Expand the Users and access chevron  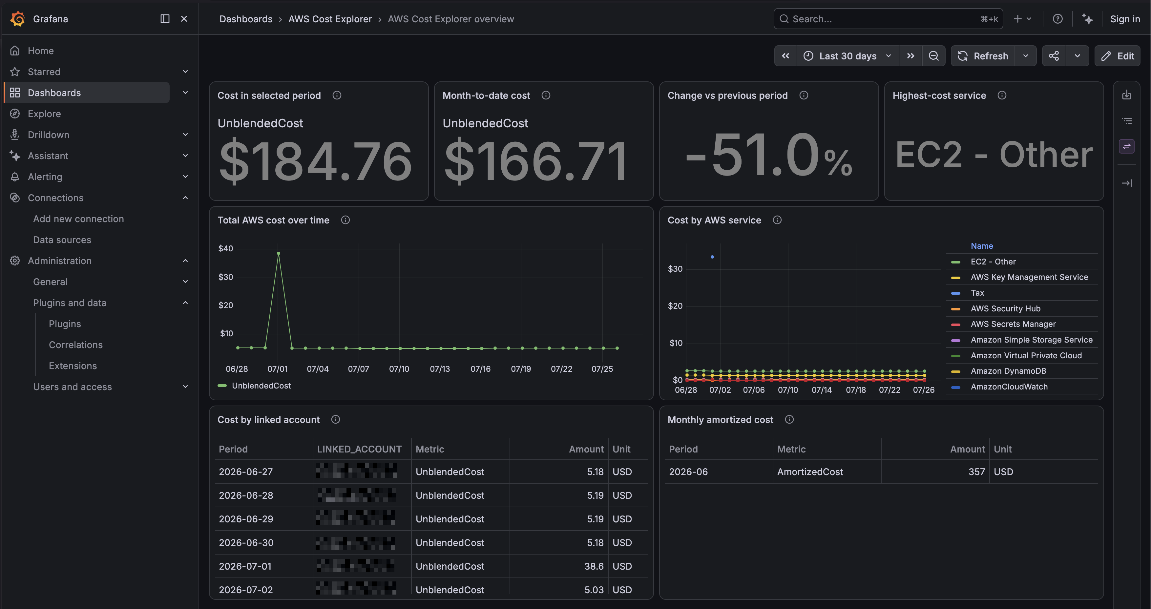pos(185,387)
